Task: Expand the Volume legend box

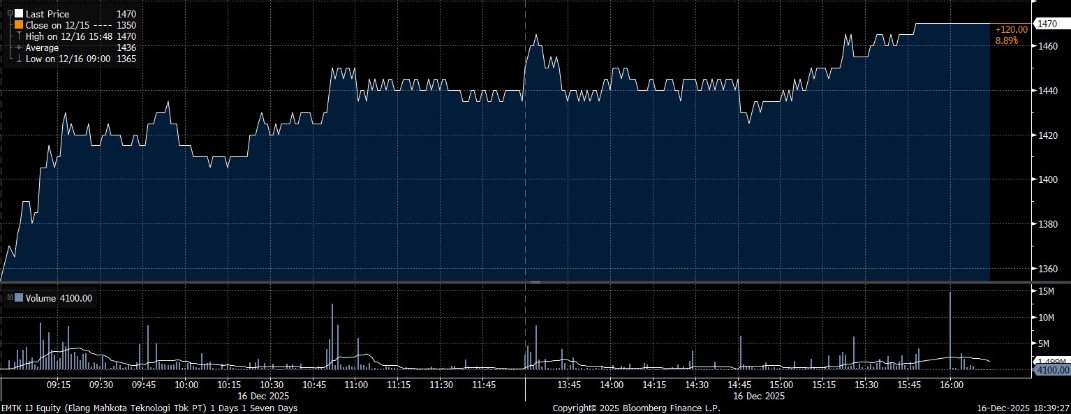Action: [x=9, y=298]
